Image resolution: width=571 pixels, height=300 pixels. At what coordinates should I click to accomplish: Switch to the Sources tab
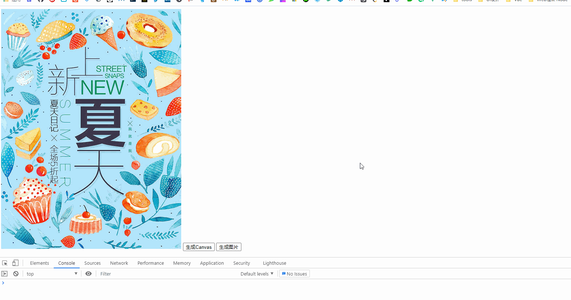point(93,263)
